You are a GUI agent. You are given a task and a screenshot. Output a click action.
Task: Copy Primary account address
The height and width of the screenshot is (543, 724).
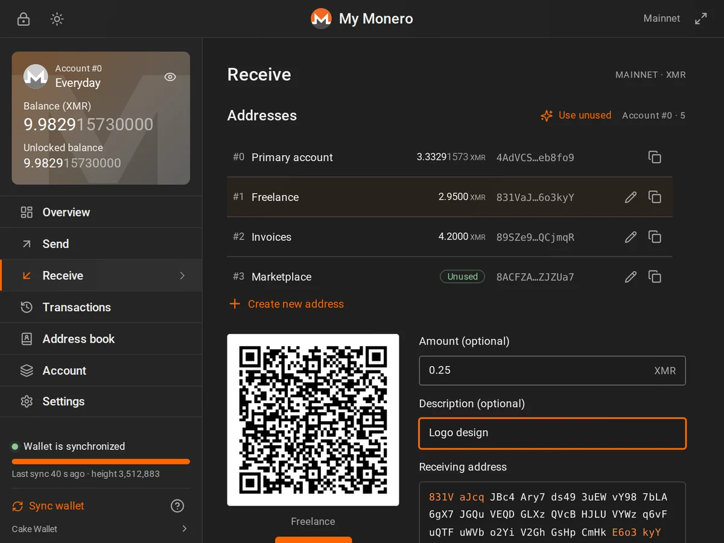[655, 157]
